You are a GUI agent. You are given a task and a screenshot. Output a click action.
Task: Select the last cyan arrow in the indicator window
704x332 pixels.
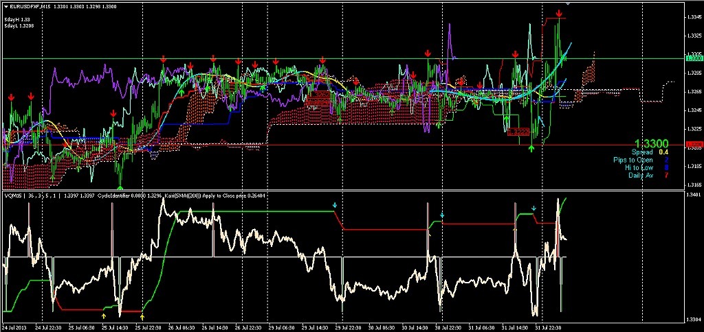click(x=533, y=208)
